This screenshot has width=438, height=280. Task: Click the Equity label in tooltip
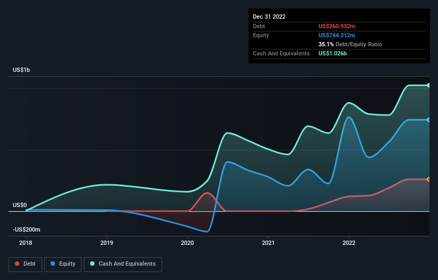tap(261, 35)
